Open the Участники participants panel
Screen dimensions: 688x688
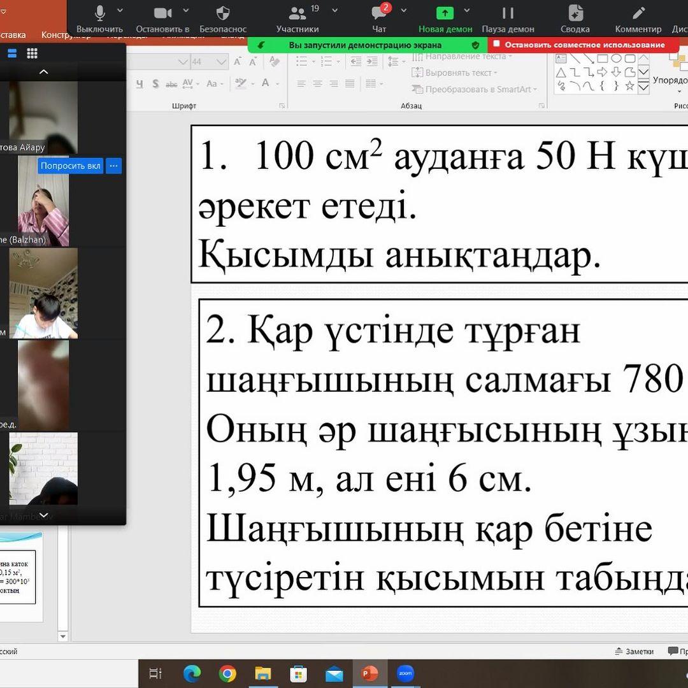pyautogui.click(x=297, y=19)
